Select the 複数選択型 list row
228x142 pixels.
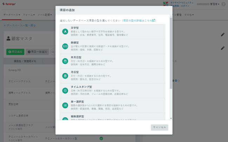coord(112,118)
